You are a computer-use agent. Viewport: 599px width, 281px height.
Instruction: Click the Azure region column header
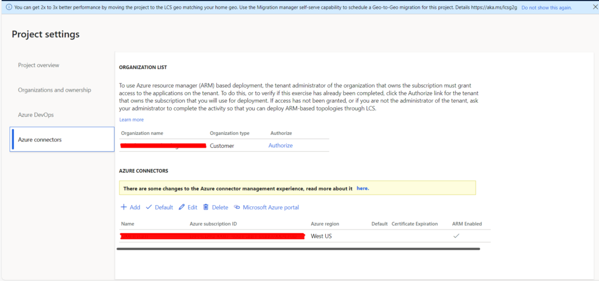pyautogui.click(x=325, y=224)
